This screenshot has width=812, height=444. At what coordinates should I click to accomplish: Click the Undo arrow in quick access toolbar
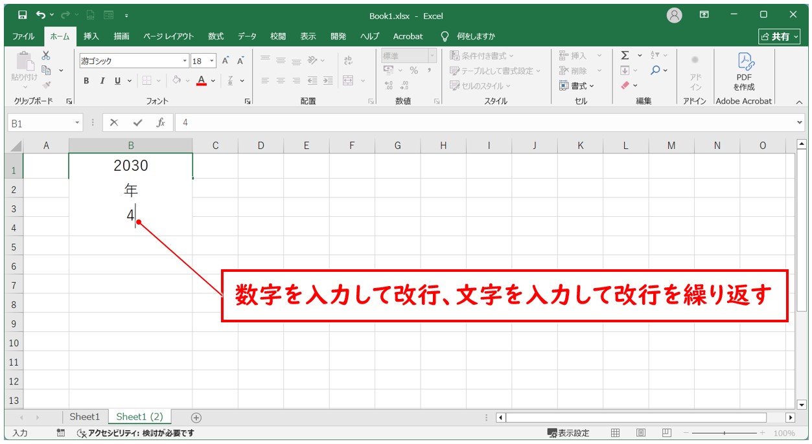pyautogui.click(x=41, y=15)
